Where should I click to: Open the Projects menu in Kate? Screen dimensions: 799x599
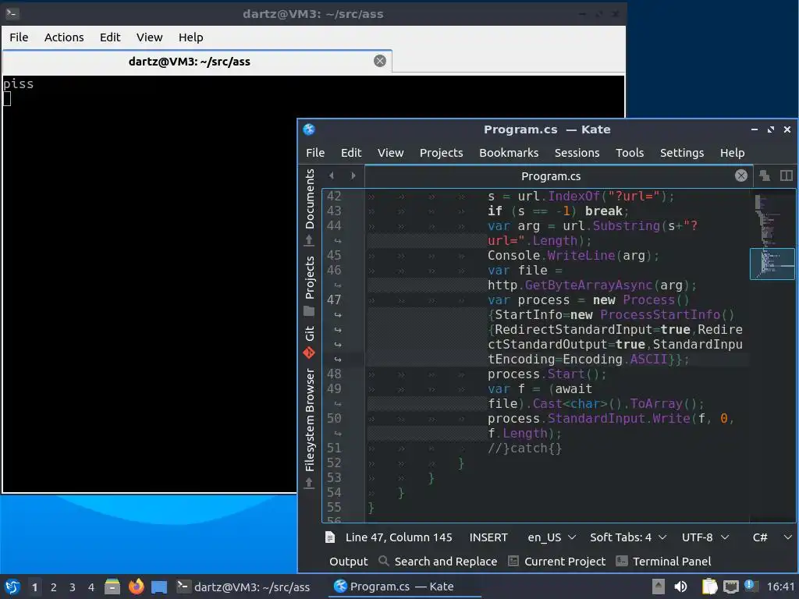coord(442,153)
